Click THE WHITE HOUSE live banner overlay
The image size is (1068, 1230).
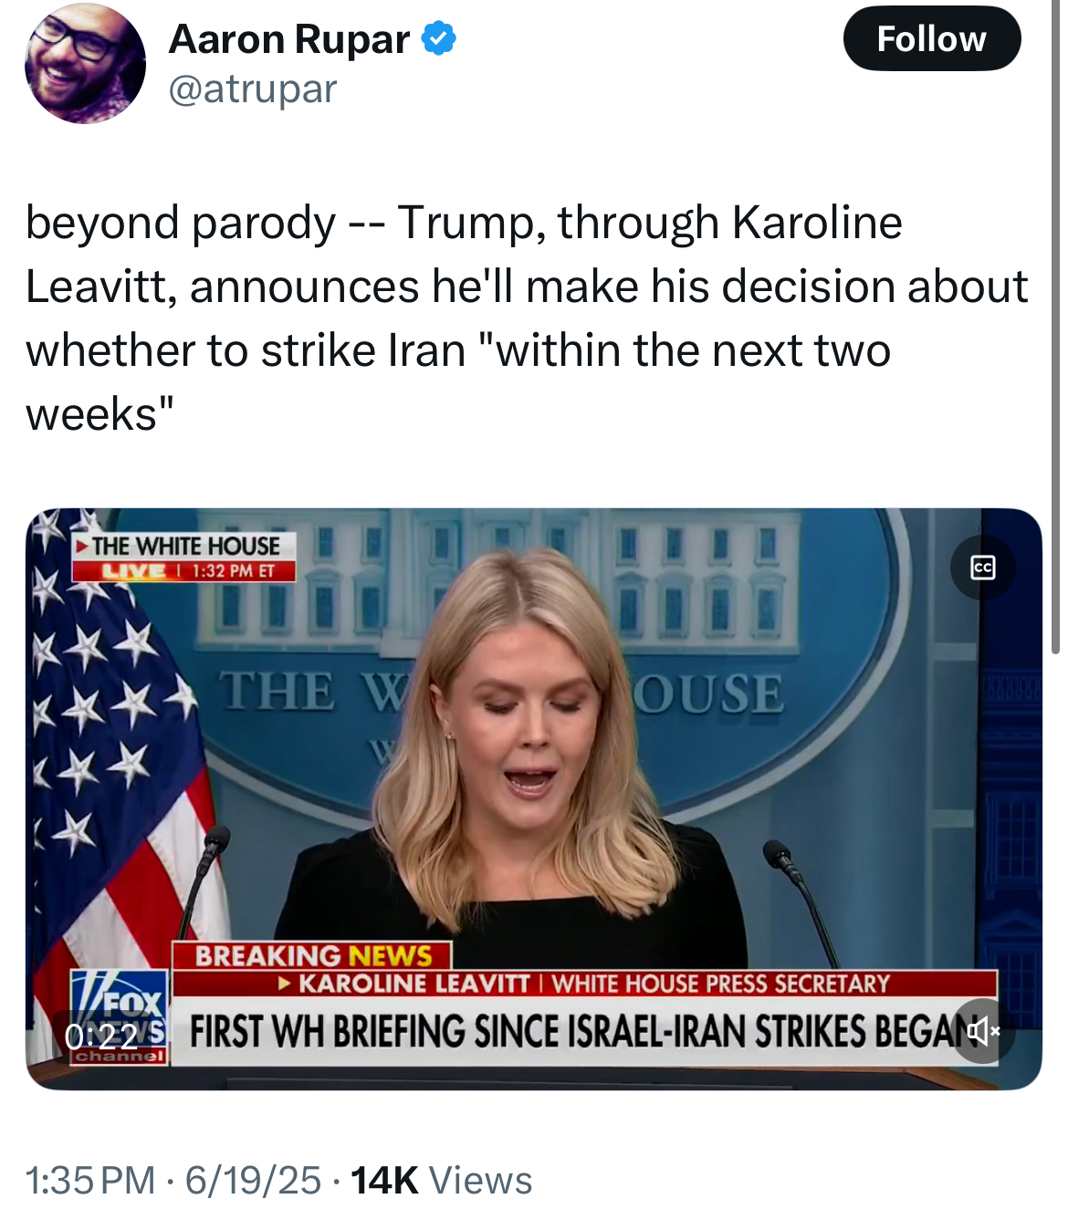tap(185, 557)
